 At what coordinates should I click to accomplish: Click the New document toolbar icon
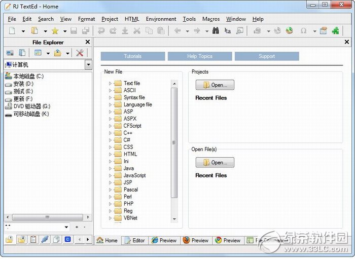pos(12,30)
